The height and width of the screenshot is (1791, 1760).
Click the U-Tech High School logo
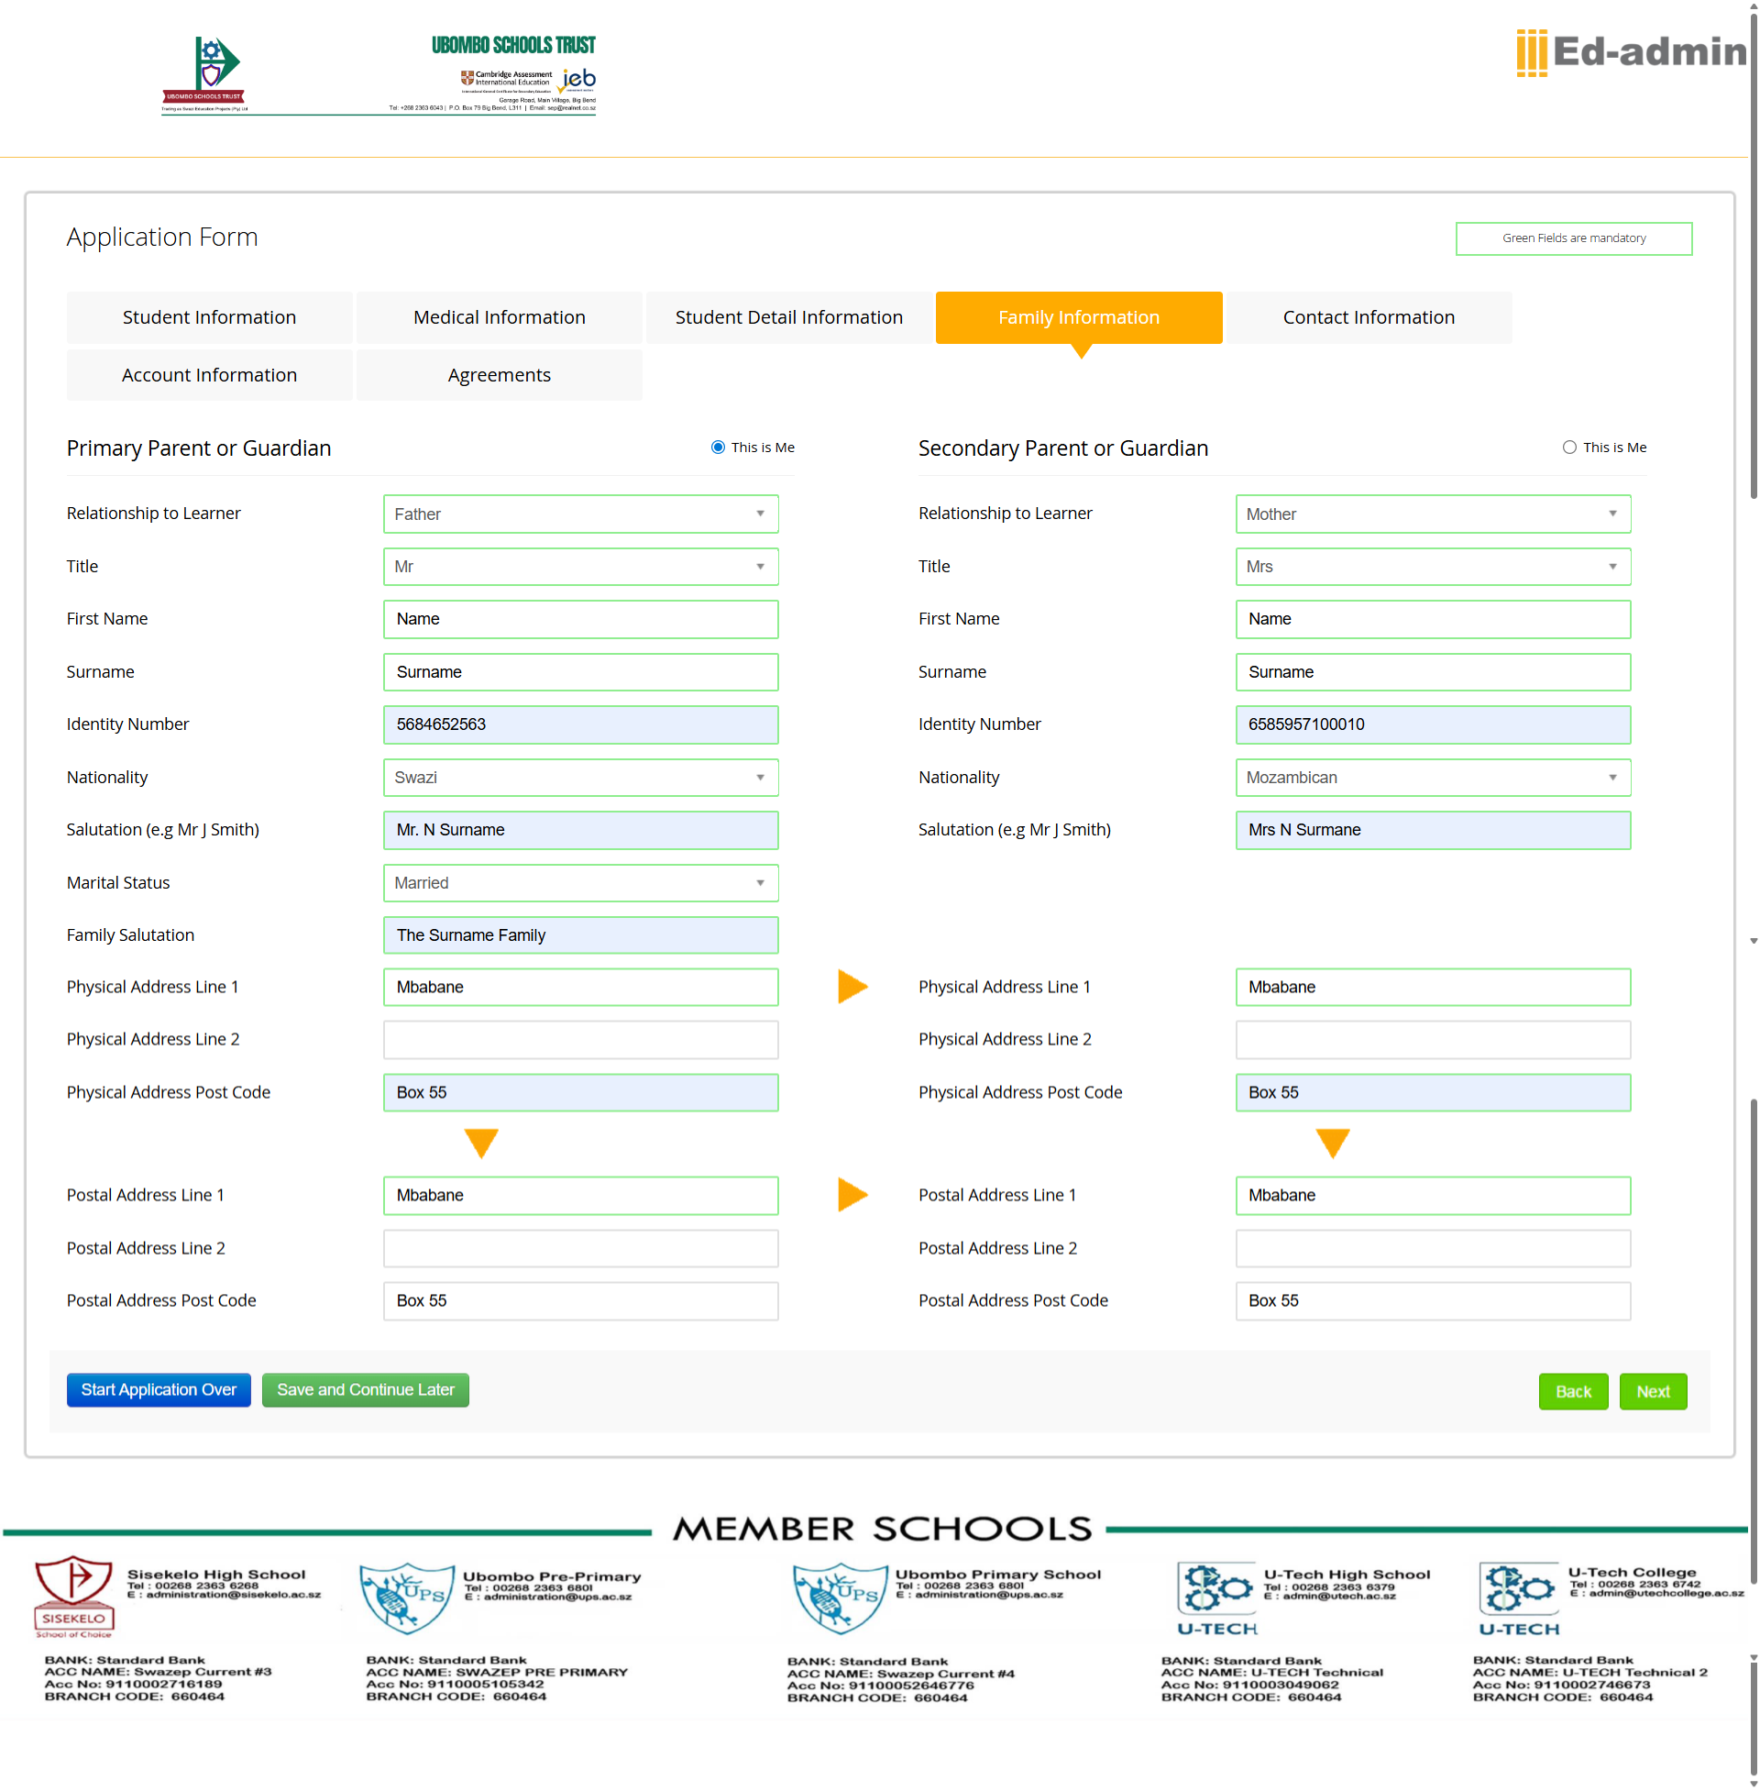(1216, 1598)
